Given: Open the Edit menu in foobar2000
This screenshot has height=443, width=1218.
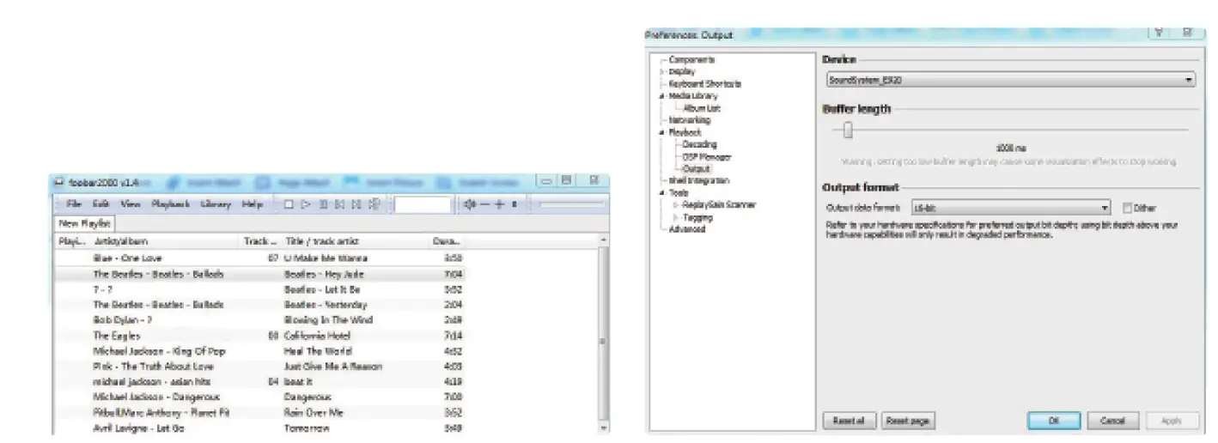Looking at the screenshot, I should click(100, 204).
